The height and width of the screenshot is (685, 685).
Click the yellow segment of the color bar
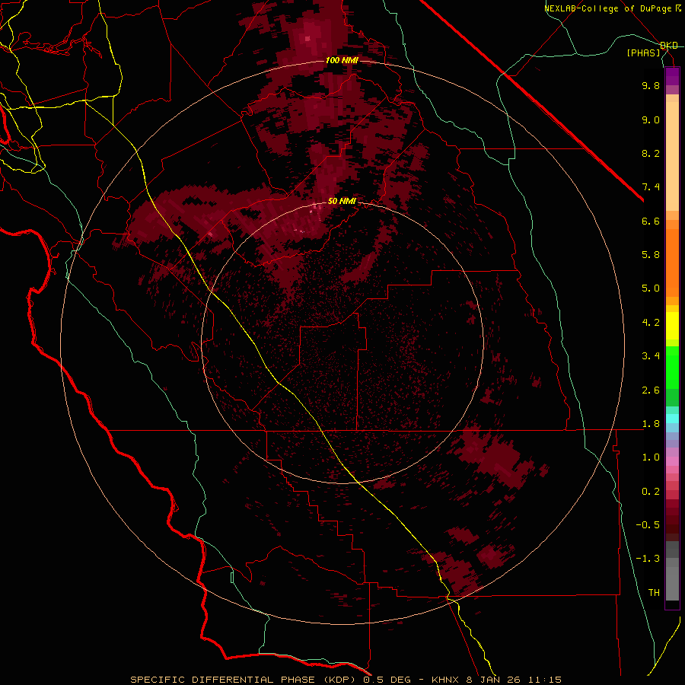[672, 326]
